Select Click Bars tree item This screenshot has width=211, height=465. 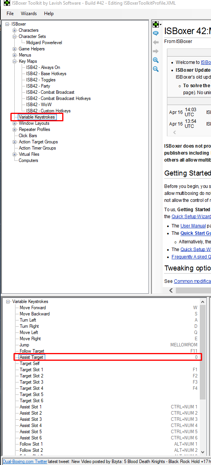(28, 136)
